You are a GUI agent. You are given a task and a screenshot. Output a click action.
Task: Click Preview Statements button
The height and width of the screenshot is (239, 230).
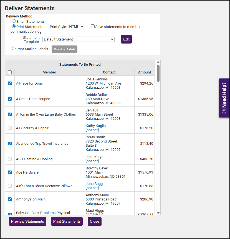27,221
